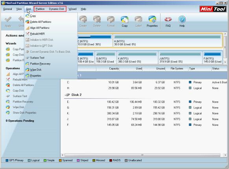Screen dimensions: 229x169
Task: Click the Partition Recovery menu icon
Action: pos(27,64)
